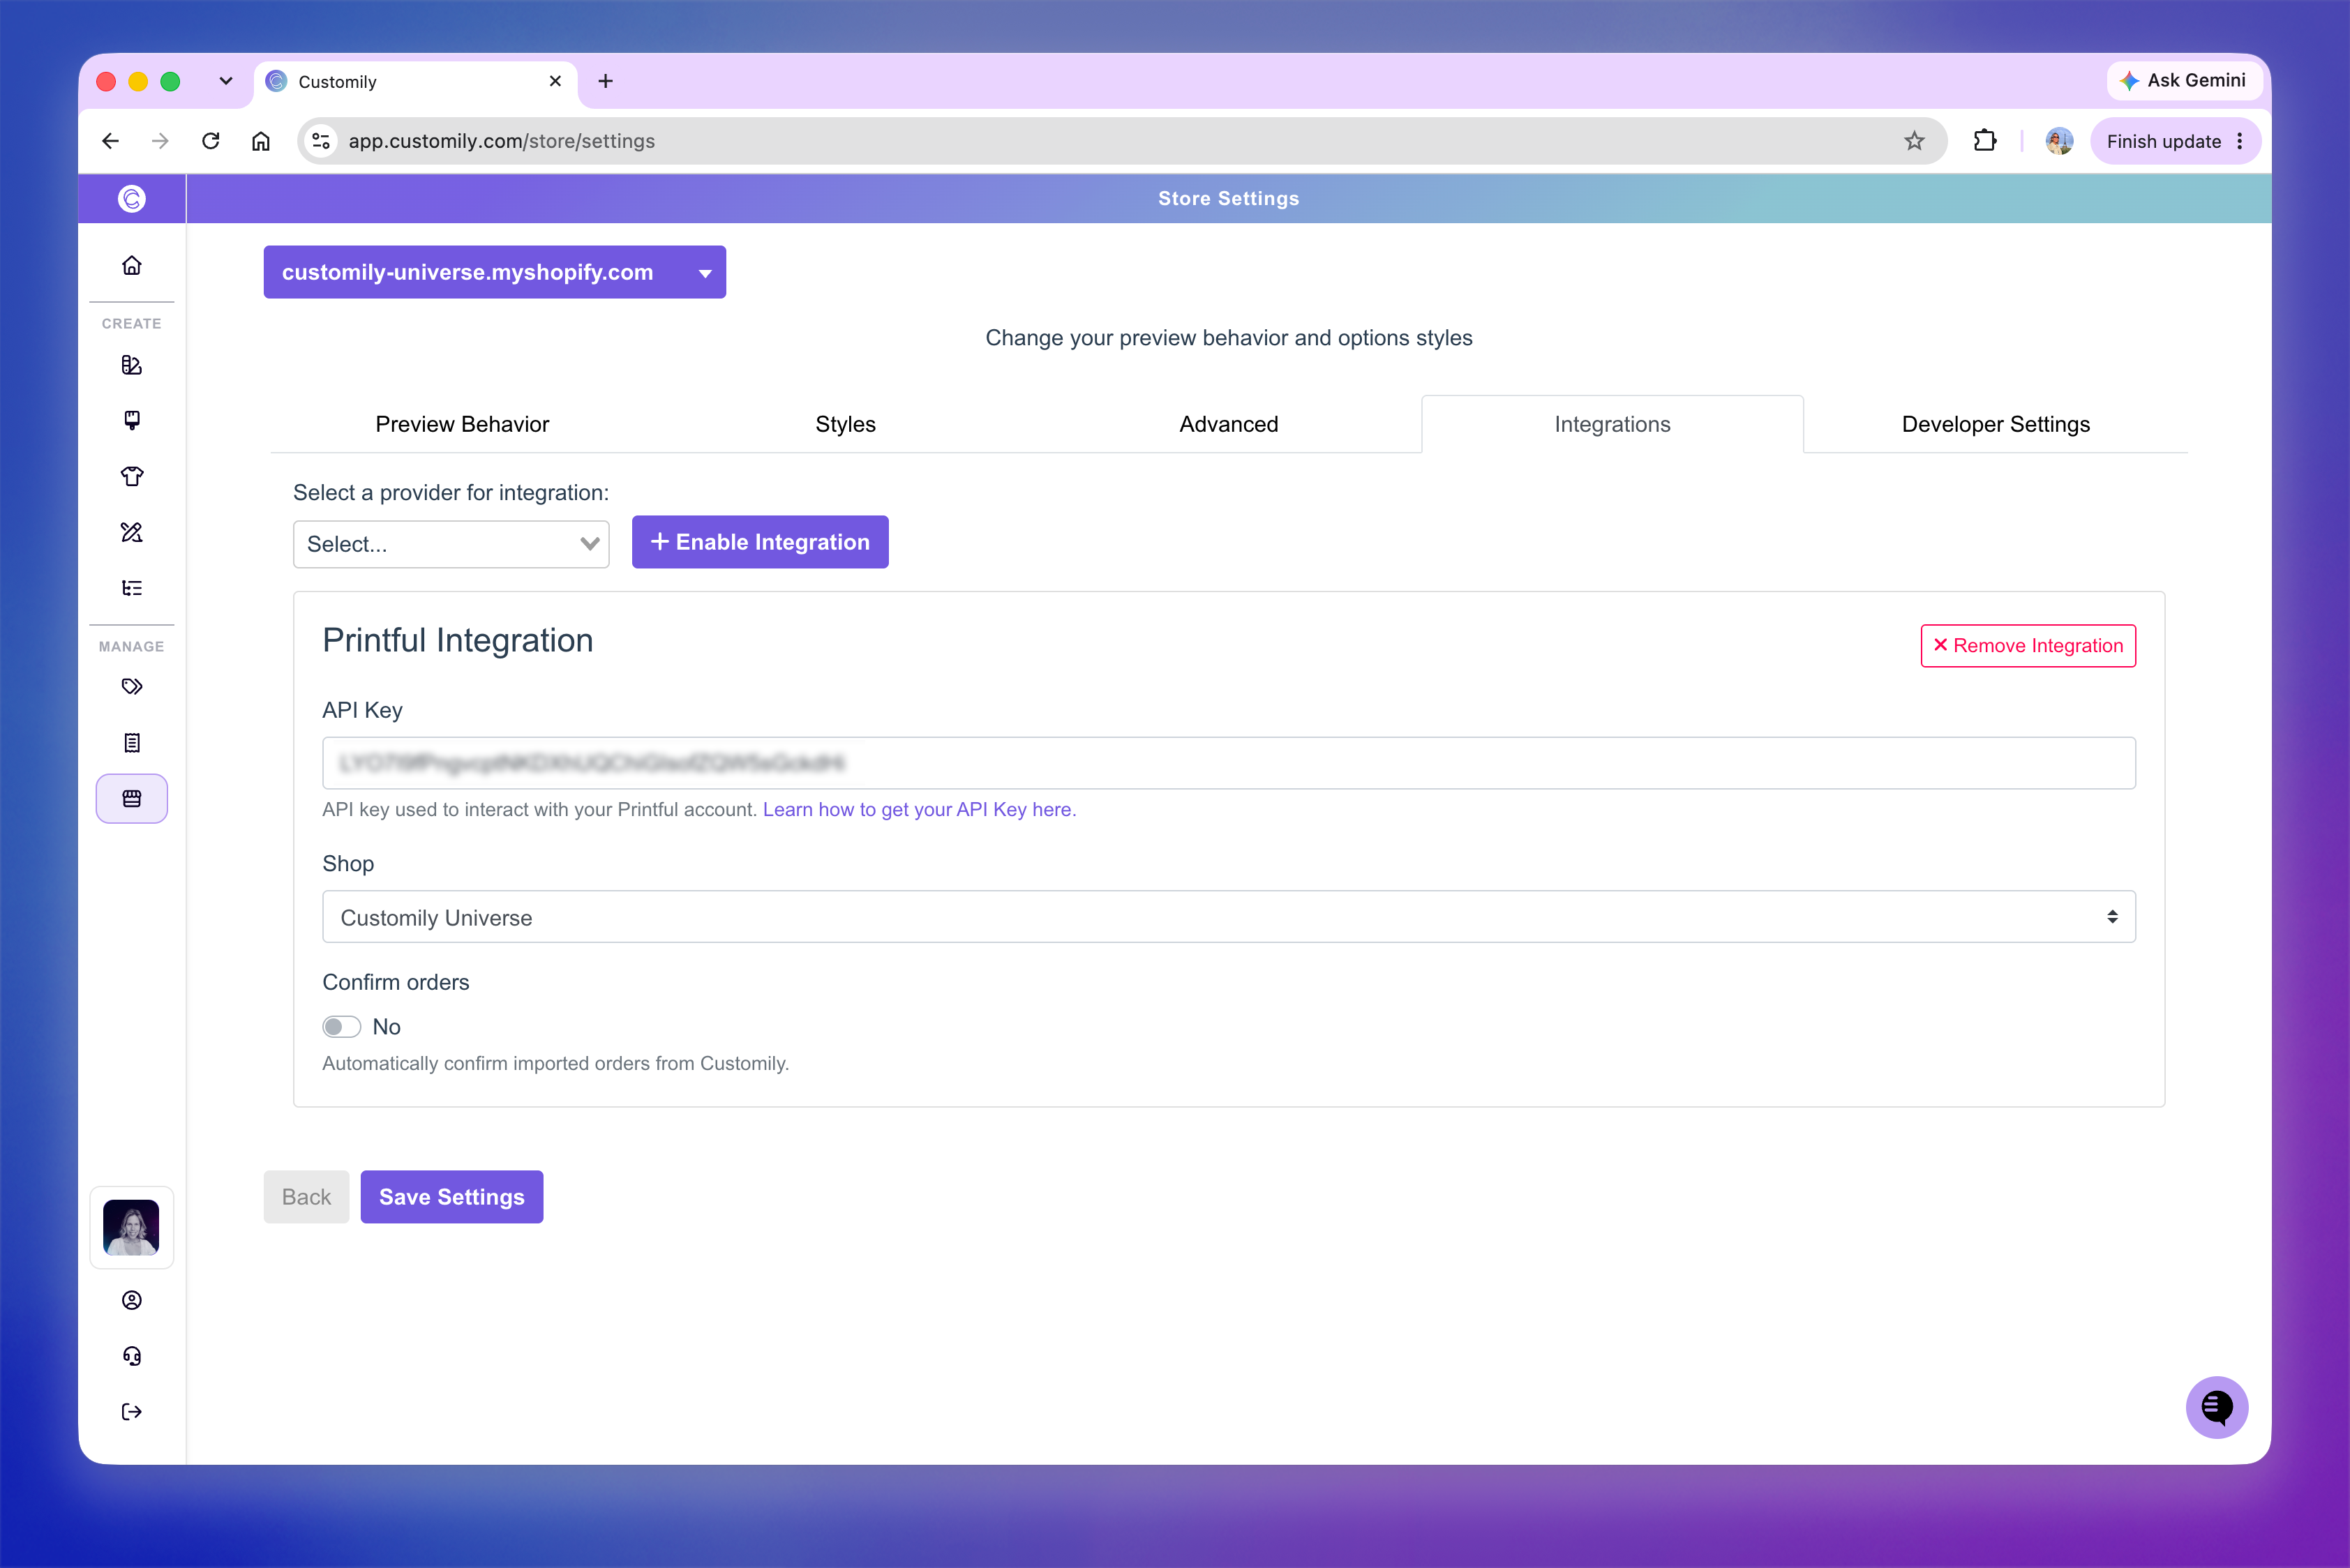The width and height of the screenshot is (2350, 1568).
Task: Open the Developer Settings tab
Action: pyautogui.click(x=1996, y=424)
